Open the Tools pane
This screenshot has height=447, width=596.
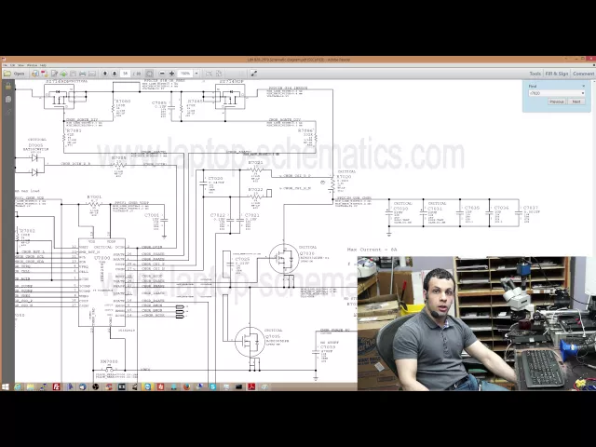pos(535,74)
